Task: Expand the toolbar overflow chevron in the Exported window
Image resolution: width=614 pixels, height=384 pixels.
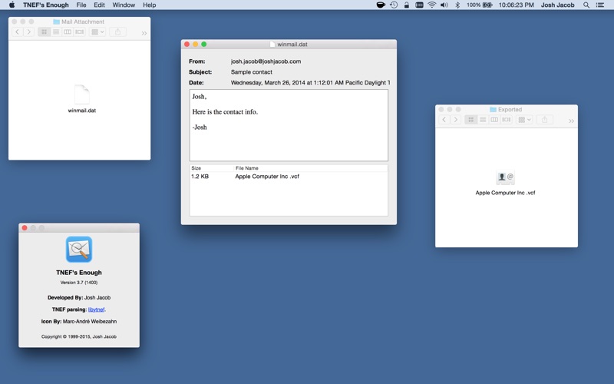Action: (x=572, y=121)
